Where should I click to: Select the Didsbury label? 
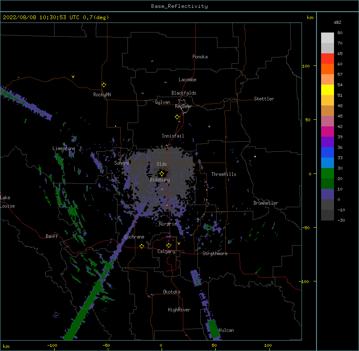(160, 180)
